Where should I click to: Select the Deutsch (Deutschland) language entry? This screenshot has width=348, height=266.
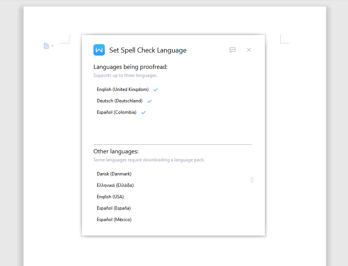click(119, 101)
